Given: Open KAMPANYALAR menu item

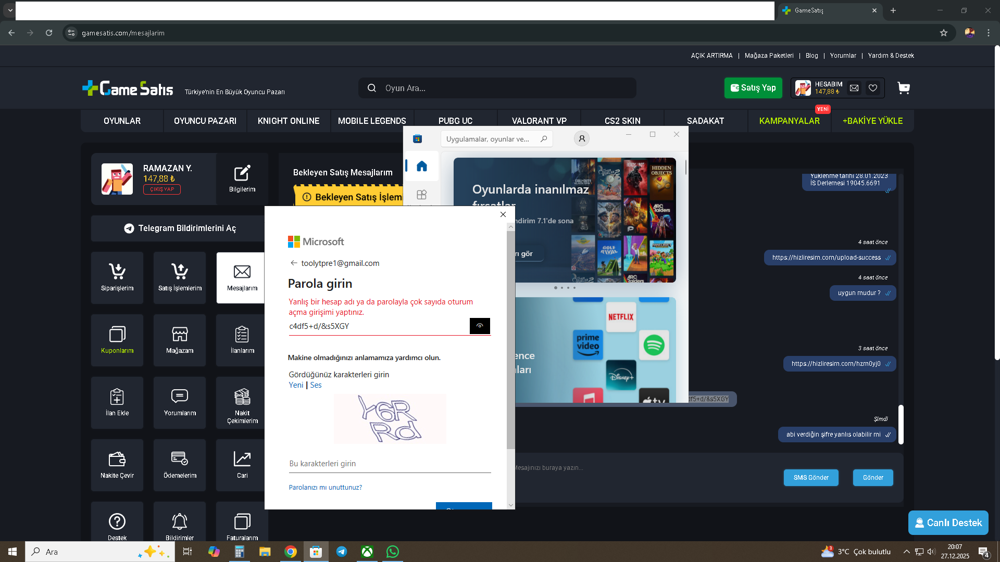Looking at the screenshot, I should tap(790, 121).
